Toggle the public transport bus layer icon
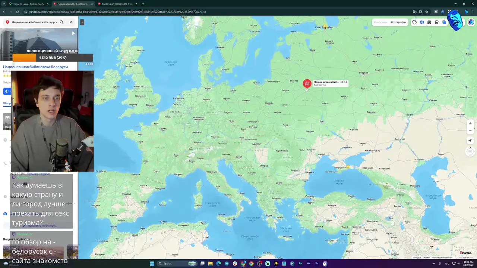Screen dimensions: 477x268 [x=437, y=22]
